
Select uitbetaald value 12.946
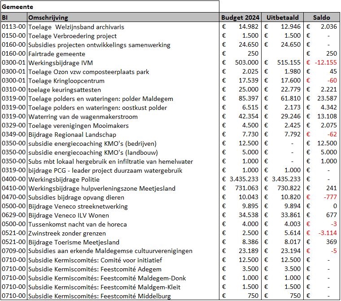pos(291,26)
